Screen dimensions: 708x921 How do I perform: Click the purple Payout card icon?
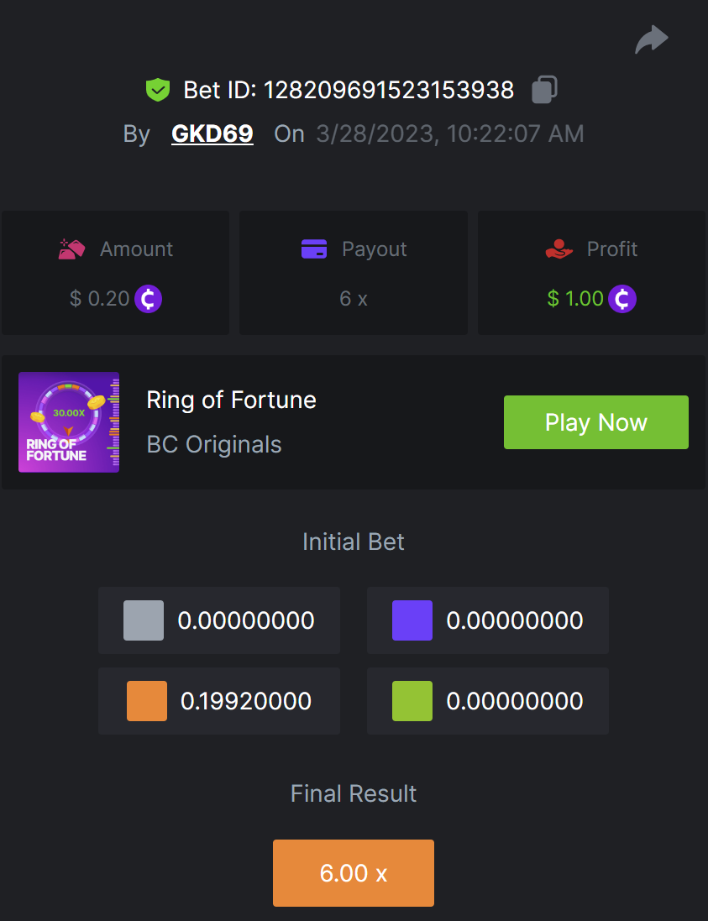[x=313, y=249]
